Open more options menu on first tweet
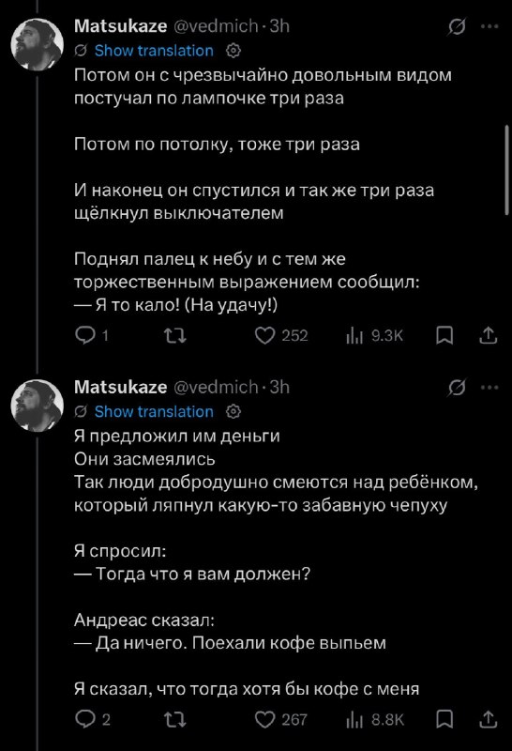Screen dimensions: 512x751 [x=489, y=27]
